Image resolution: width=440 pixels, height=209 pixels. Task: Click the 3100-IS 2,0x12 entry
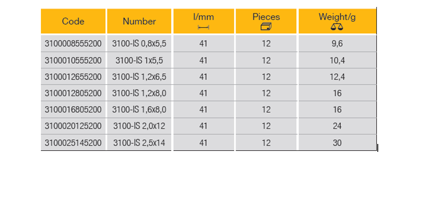139,126
